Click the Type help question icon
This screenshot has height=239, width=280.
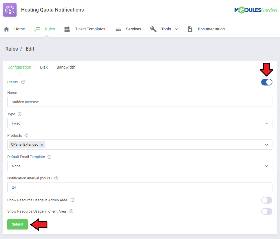(x=20, y=114)
